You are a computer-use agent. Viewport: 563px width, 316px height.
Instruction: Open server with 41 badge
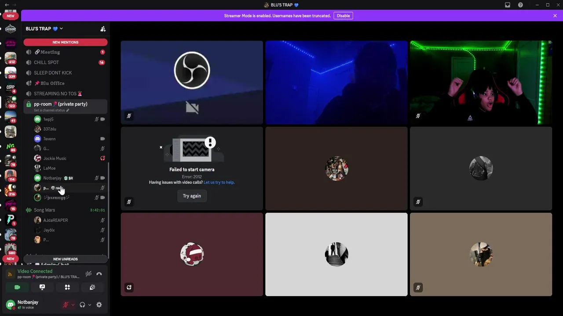[11, 117]
